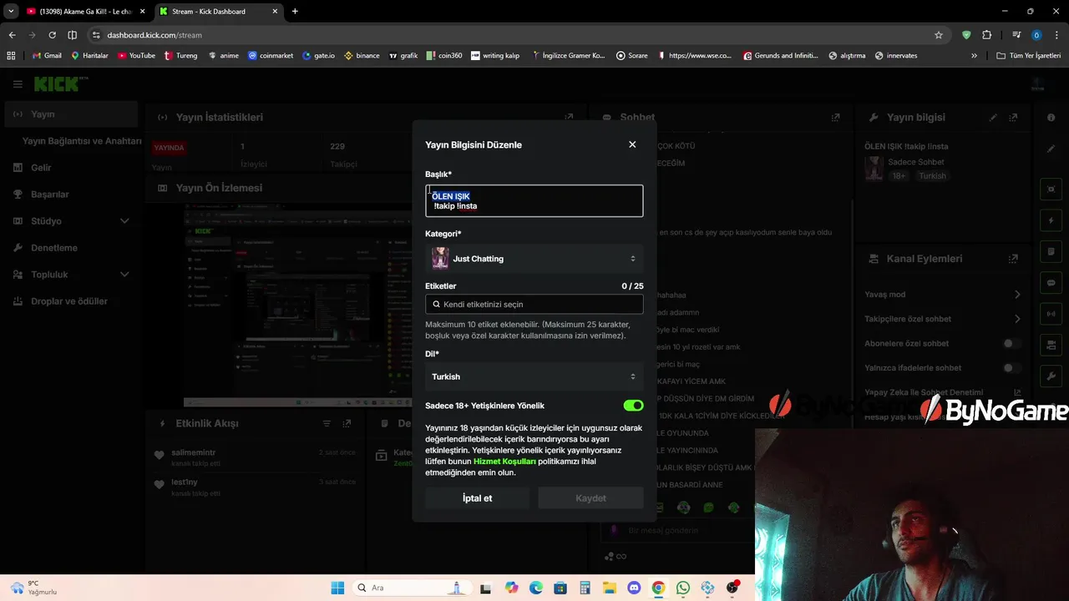Bookmark this page with the star icon

tap(939, 35)
